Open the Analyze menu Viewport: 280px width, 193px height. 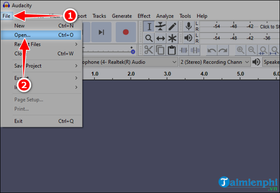tap(165, 16)
